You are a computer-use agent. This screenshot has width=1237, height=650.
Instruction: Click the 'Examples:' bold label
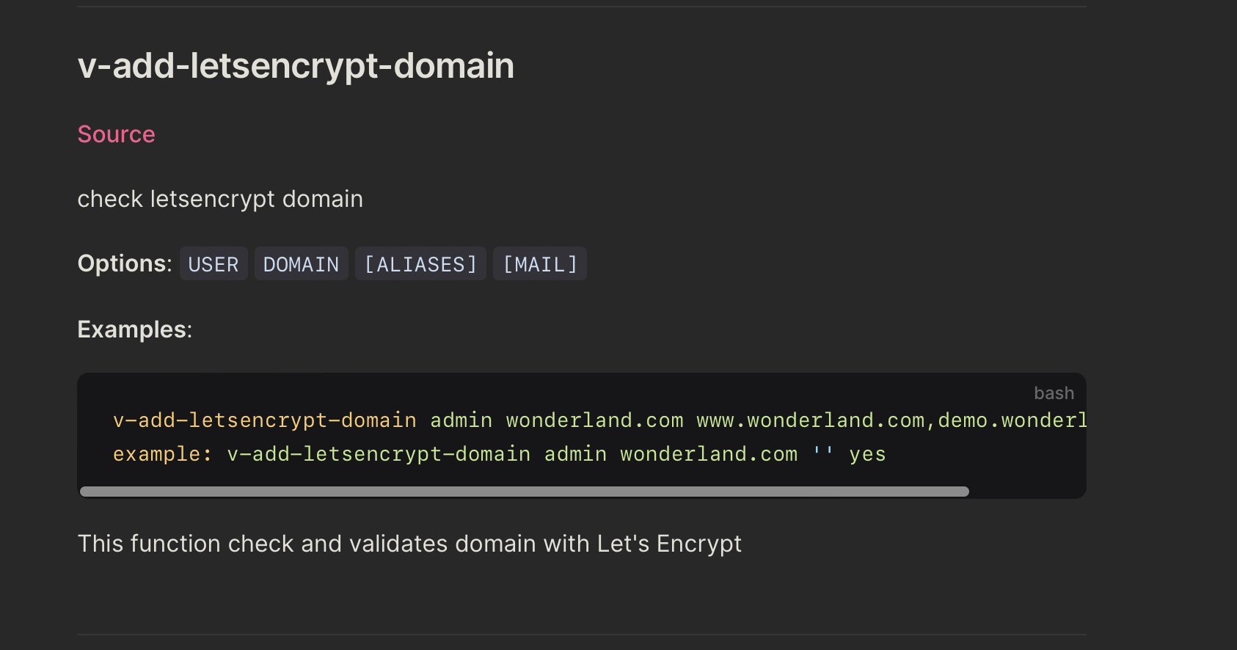[135, 329]
